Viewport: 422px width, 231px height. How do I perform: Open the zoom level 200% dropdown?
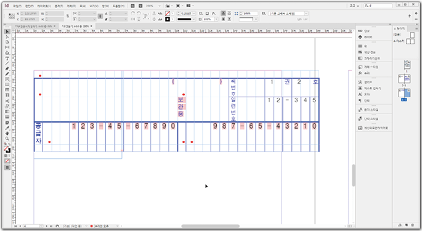coord(160,6)
